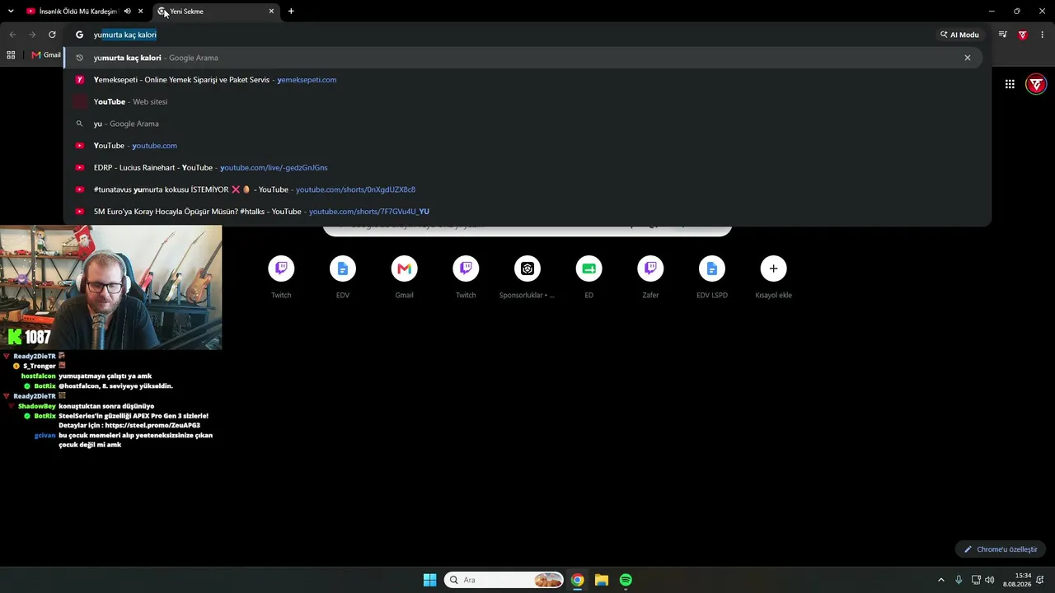Click inside the address bar text
Screen dimensions: 1055x593
click(125, 35)
